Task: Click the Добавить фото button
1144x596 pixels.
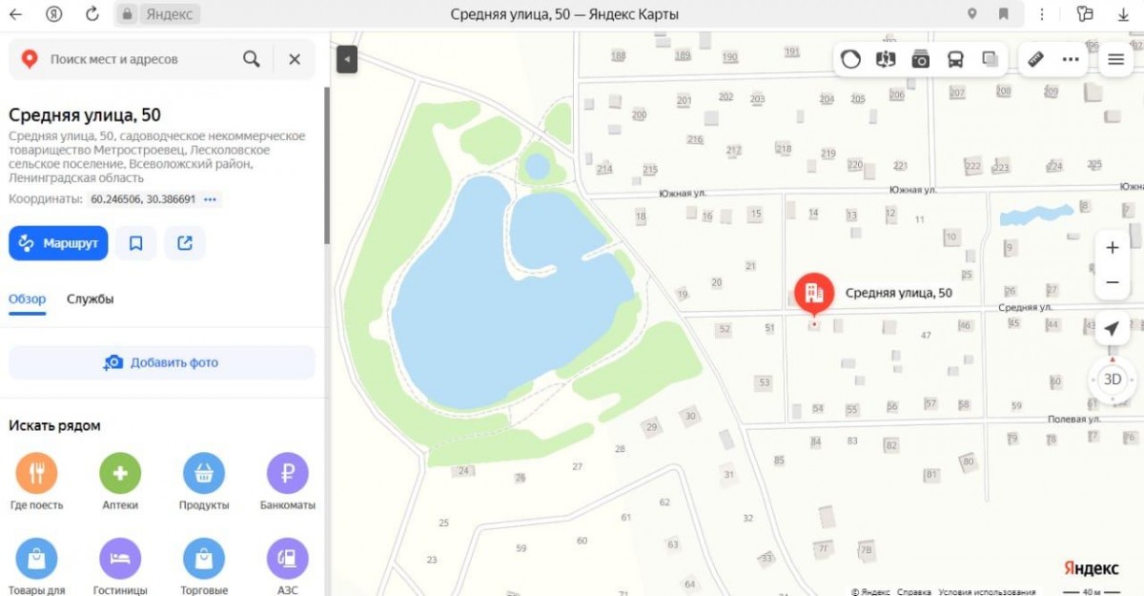Action: pyautogui.click(x=161, y=362)
